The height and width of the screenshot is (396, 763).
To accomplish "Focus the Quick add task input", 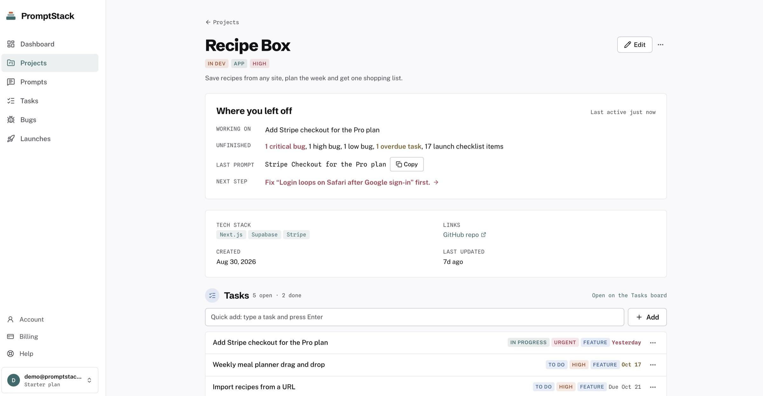I will (415, 317).
